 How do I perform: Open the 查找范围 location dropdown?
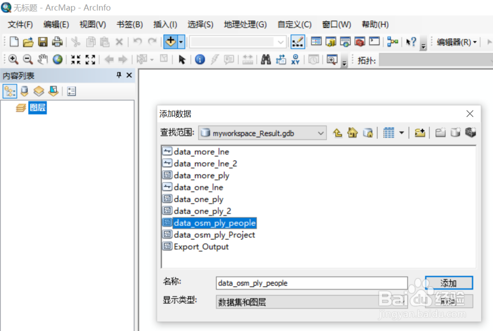pos(322,133)
